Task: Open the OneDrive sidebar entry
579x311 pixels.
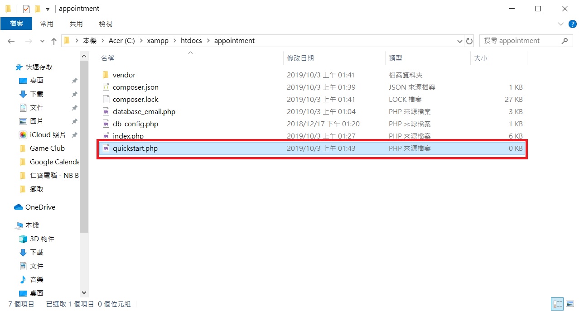Action: pyautogui.click(x=39, y=207)
